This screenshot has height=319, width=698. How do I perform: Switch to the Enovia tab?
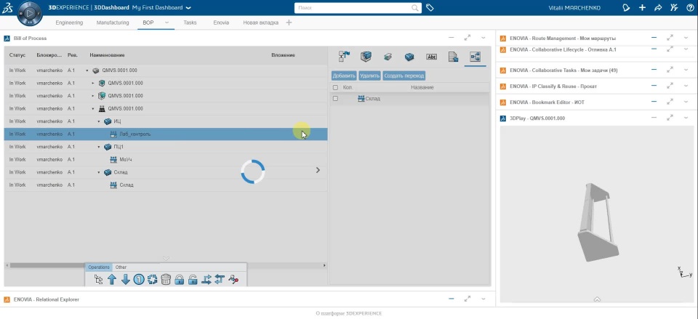[221, 23]
